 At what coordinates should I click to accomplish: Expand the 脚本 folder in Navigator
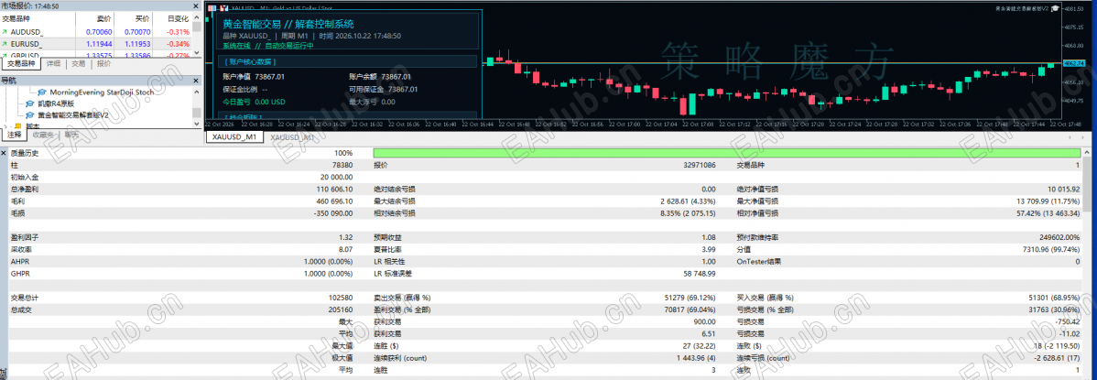(7, 125)
